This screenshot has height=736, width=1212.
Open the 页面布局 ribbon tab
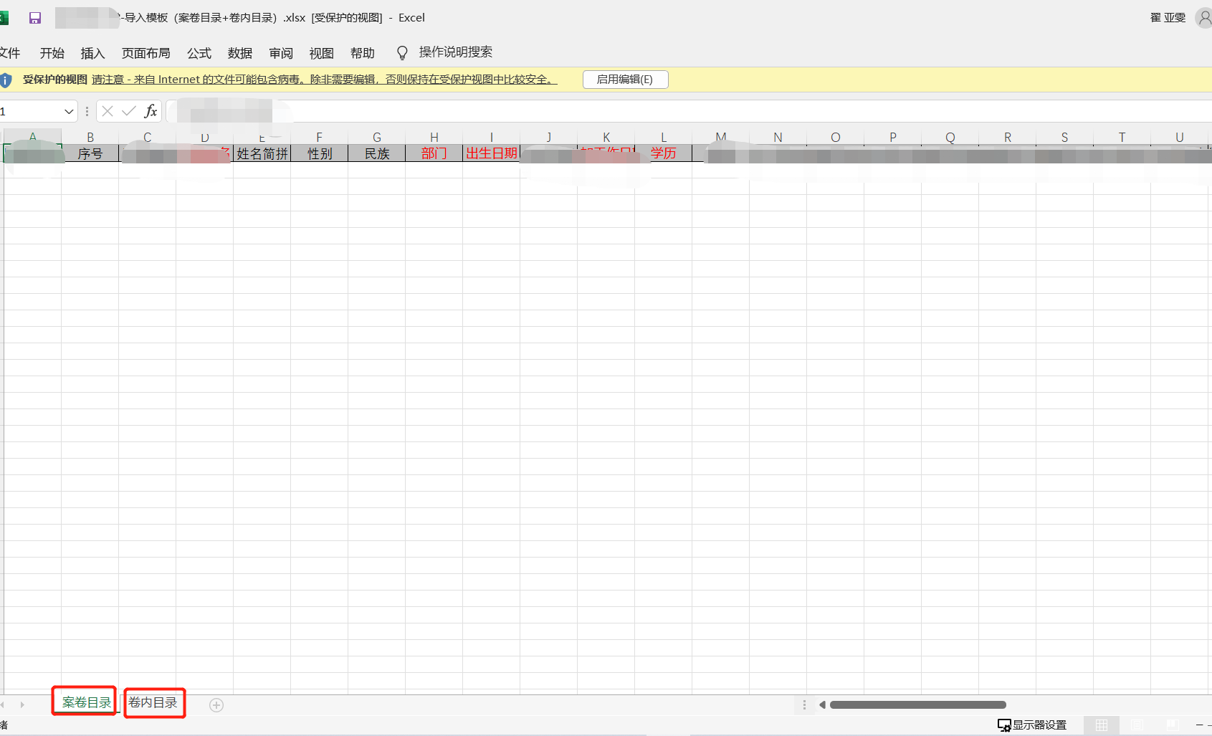click(x=146, y=53)
